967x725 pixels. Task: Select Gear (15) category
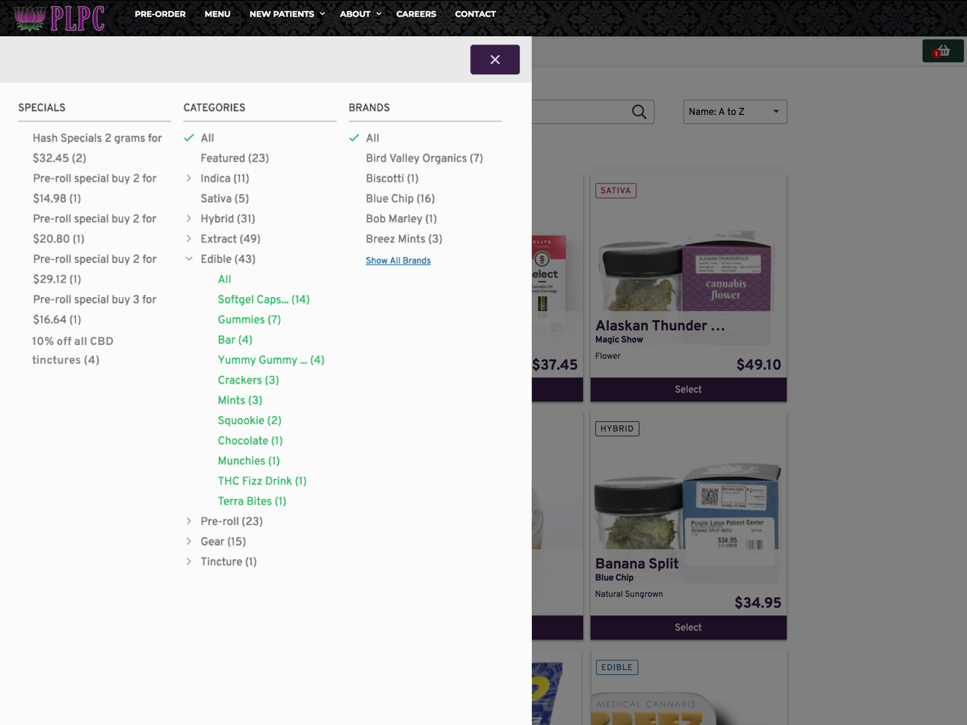pos(223,541)
